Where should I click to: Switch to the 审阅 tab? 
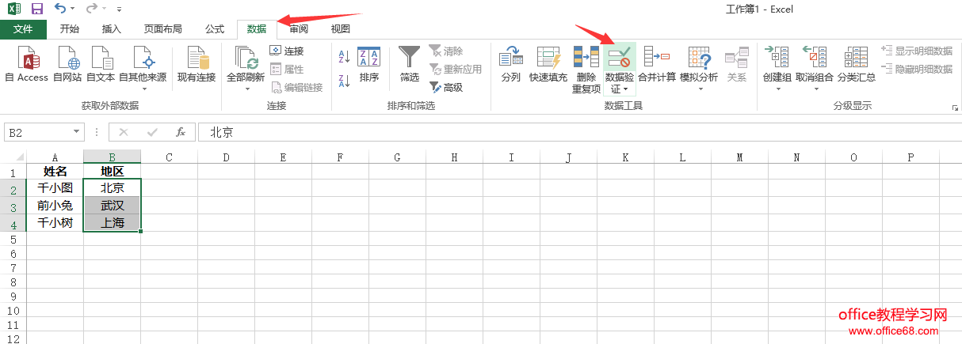coord(299,29)
